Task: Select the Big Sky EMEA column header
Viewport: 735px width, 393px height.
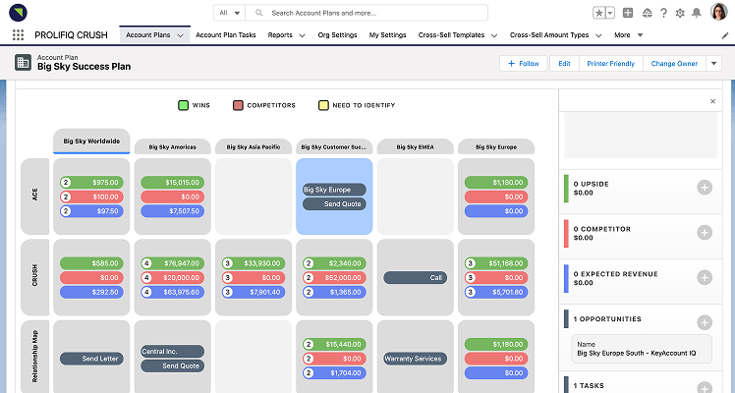Action: click(x=416, y=146)
